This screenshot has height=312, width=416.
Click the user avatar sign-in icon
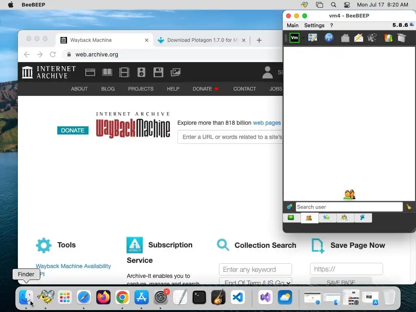(267, 72)
